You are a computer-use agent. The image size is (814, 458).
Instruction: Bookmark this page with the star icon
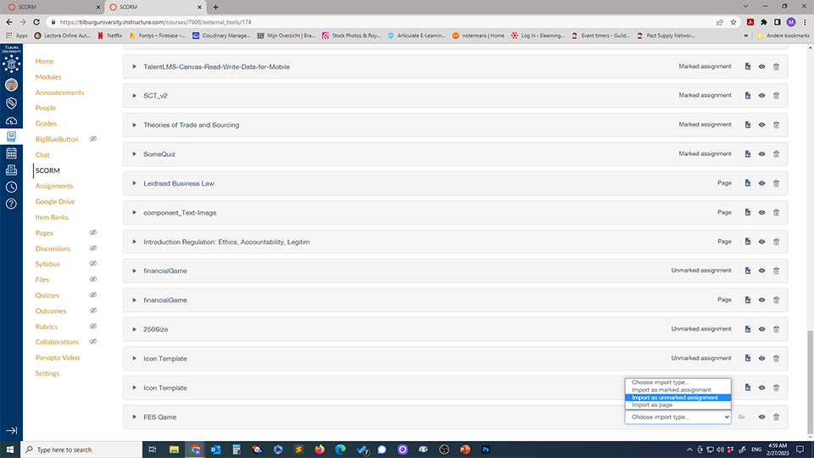pyautogui.click(x=733, y=22)
